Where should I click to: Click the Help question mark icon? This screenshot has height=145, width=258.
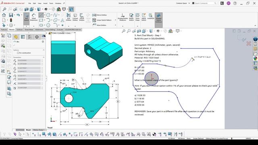235,3
